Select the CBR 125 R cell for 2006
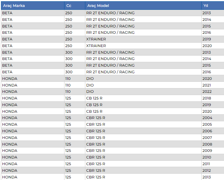This screenshot has width=224, height=180. [96, 131]
